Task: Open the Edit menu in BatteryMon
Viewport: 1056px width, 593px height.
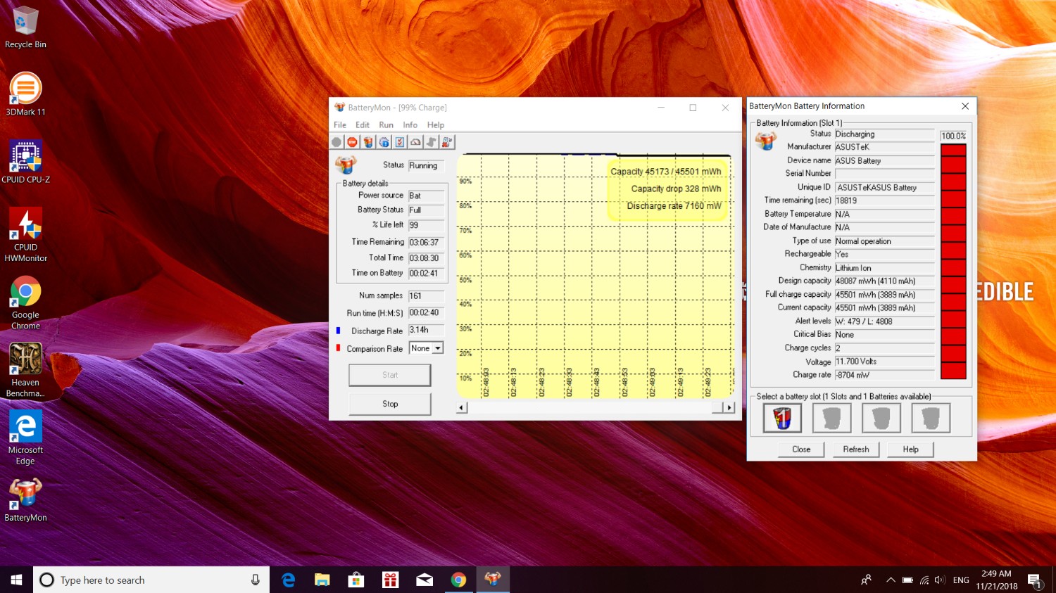Action: pyautogui.click(x=363, y=125)
